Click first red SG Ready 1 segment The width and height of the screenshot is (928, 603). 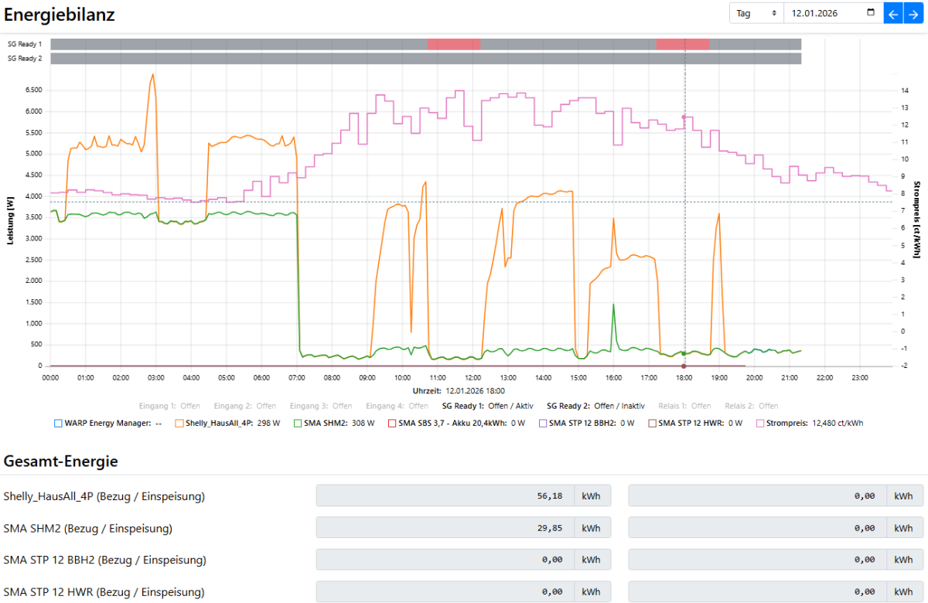pyautogui.click(x=454, y=44)
